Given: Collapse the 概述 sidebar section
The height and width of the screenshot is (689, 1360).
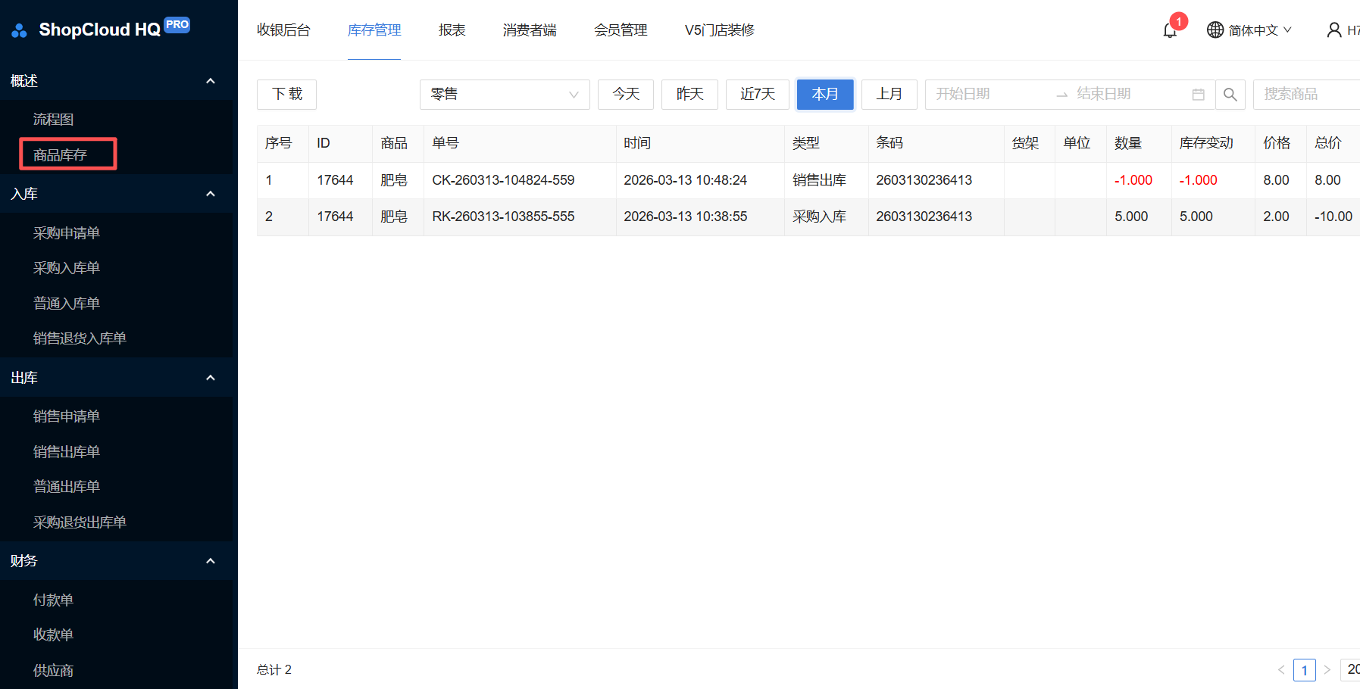Looking at the screenshot, I should click(x=211, y=81).
